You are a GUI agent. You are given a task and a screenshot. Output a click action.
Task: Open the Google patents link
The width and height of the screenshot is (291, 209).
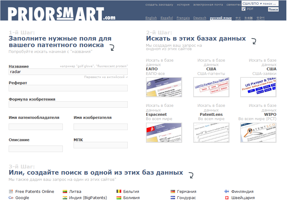22,198
